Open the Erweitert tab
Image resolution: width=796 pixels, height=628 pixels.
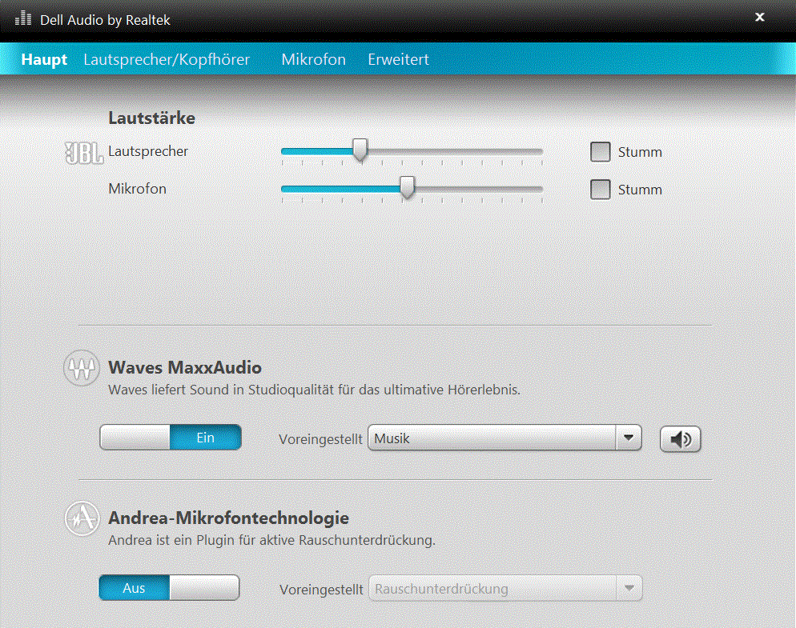(x=399, y=59)
